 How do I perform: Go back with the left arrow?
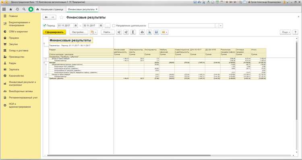[46, 17]
